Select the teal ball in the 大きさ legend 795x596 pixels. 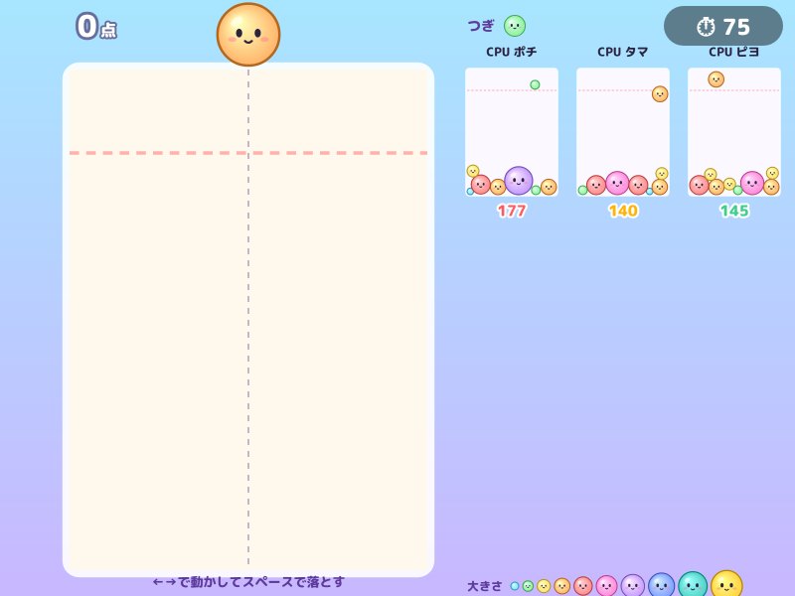[x=693, y=584]
